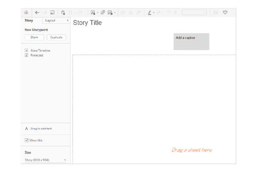Click the Duplicate sheet icon in toolbar
Screen dimensions: 257x172
[x=103, y=13]
